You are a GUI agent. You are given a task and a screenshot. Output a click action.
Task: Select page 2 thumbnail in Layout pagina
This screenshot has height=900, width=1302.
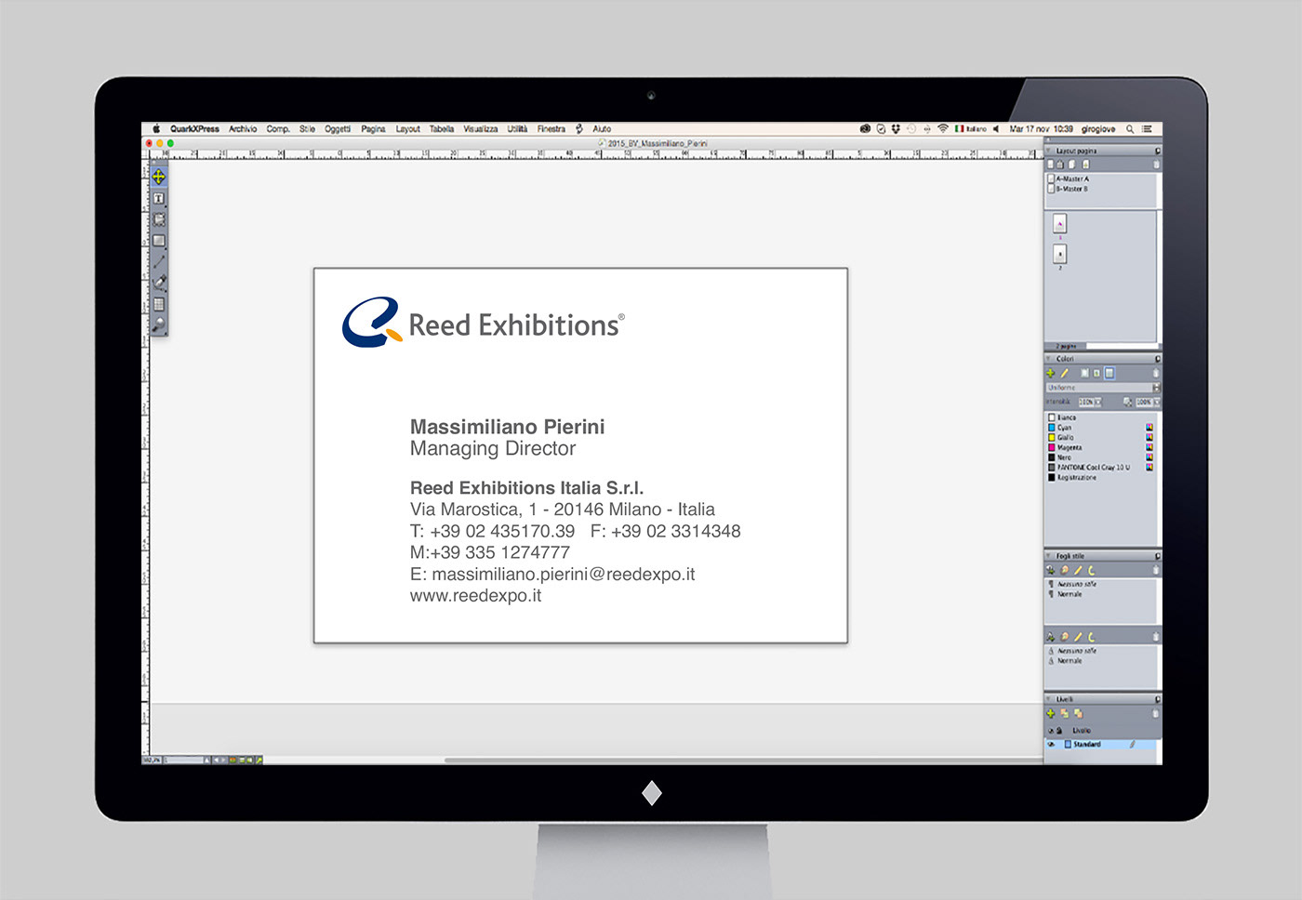pyautogui.click(x=1060, y=254)
